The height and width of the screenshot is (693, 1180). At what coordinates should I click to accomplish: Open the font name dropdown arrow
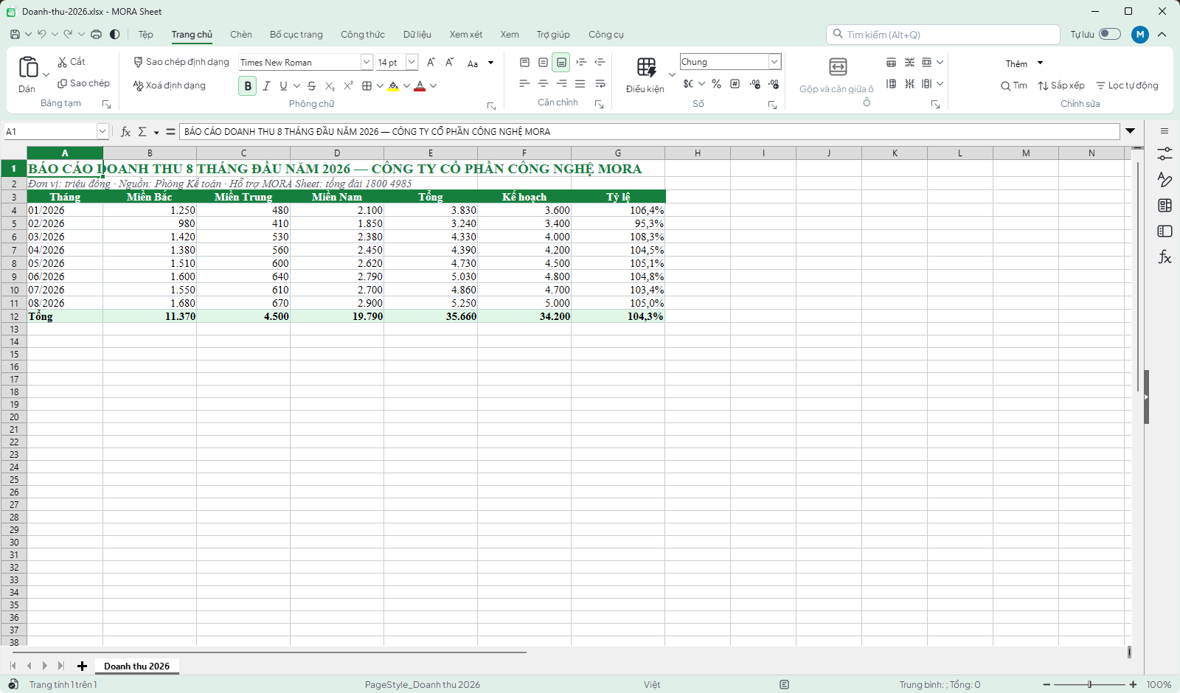[x=366, y=63]
